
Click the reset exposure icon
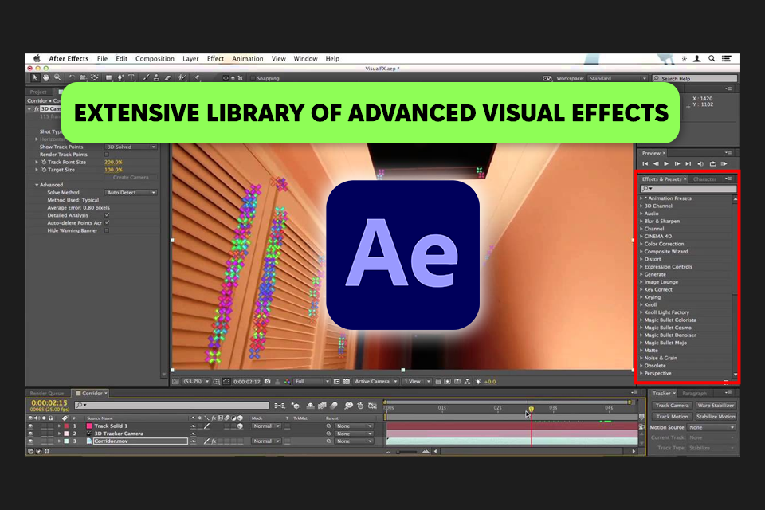coord(477,382)
